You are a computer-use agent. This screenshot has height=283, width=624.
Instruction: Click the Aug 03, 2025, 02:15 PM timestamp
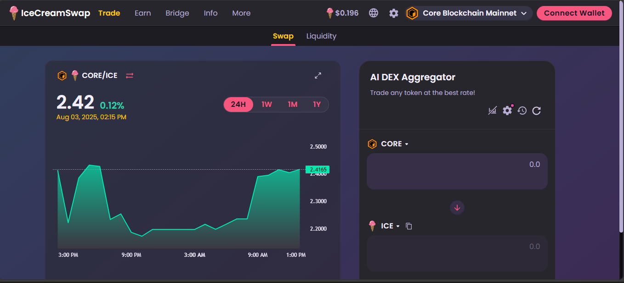click(91, 117)
